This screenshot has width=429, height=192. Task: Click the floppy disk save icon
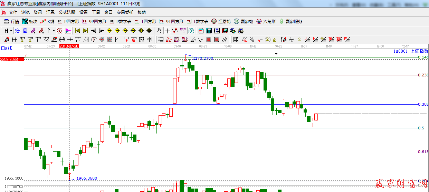coord(225,31)
